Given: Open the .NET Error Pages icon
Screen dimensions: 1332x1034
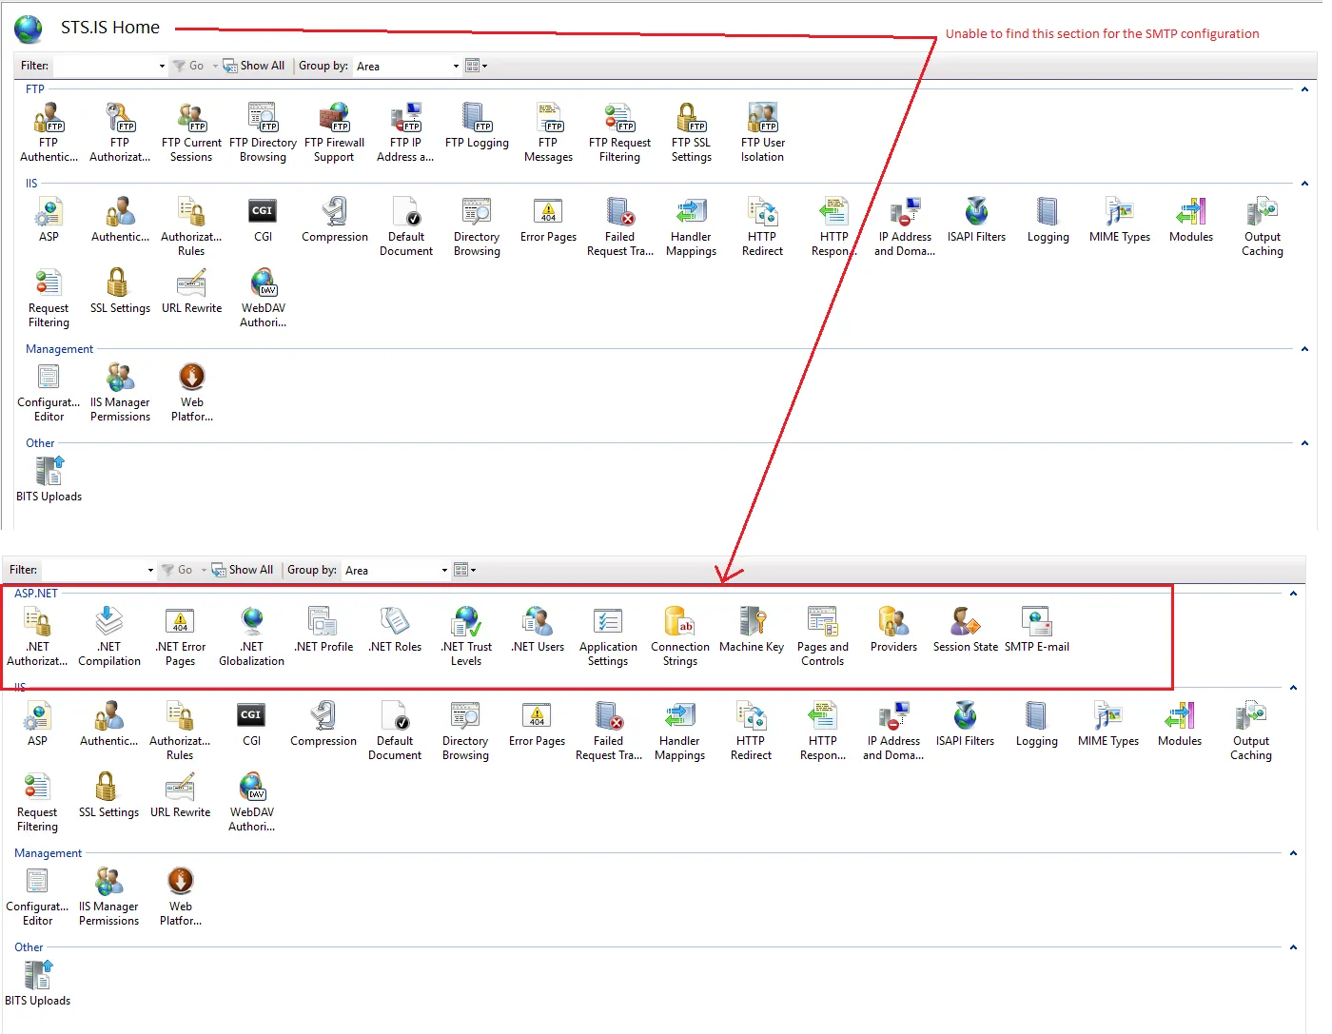Looking at the screenshot, I should coord(180,621).
